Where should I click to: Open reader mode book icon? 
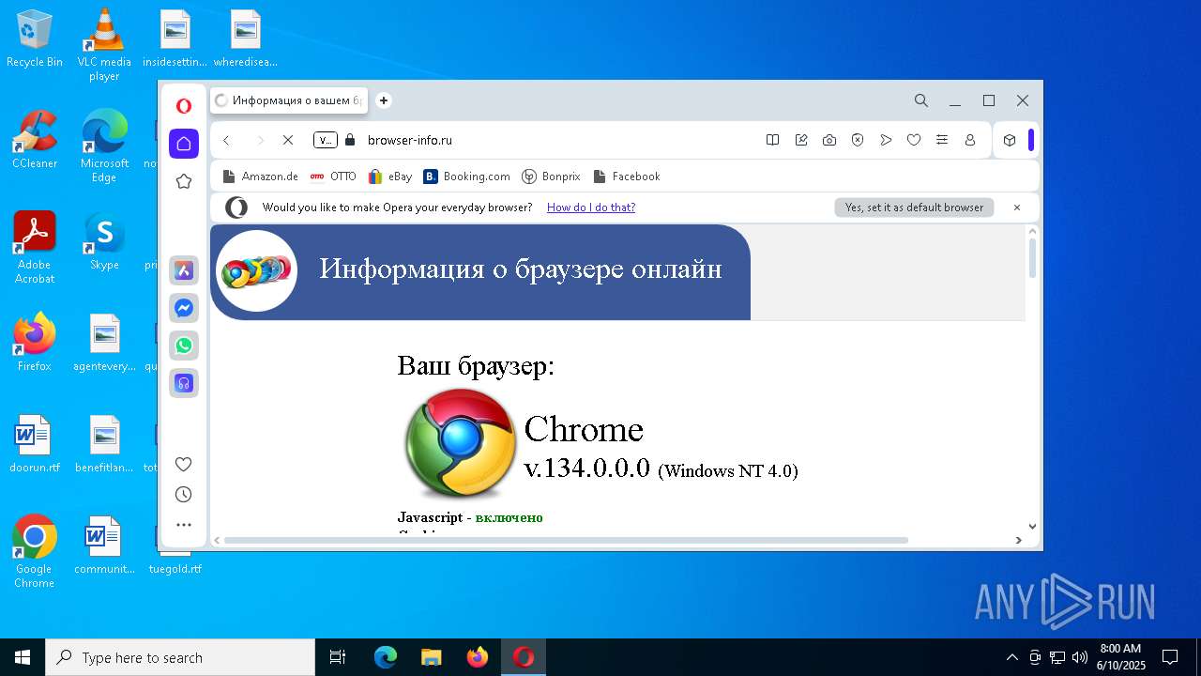tap(772, 140)
